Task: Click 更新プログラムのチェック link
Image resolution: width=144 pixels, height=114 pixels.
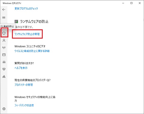Action: click(x=26, y=8)
